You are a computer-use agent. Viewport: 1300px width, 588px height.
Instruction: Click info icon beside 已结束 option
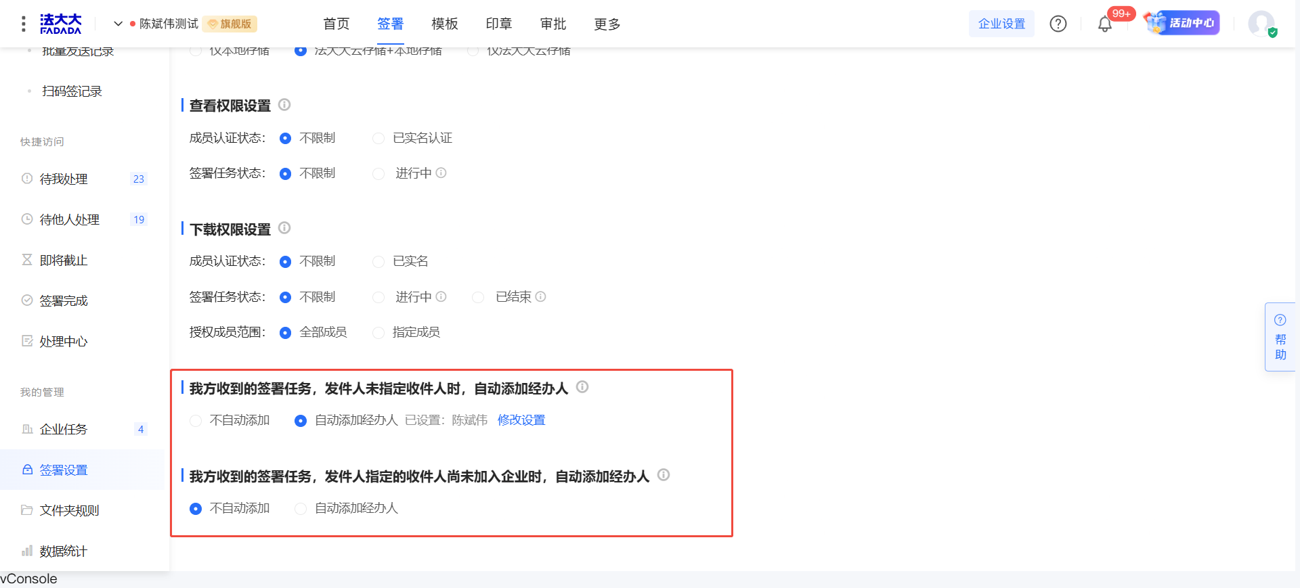540,296
